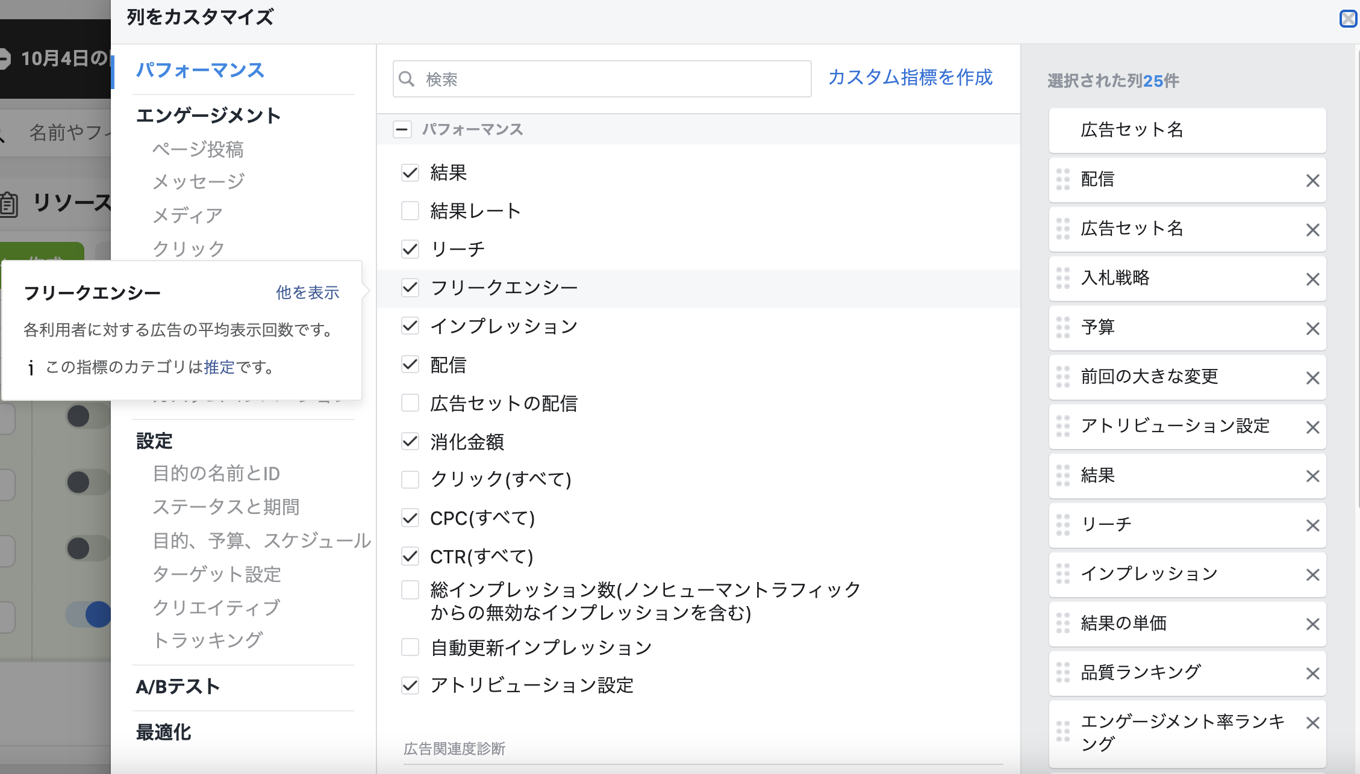Enable クリック(すべて) checkbox
This screenshot has width=1360, height=774.
(410, 480)
